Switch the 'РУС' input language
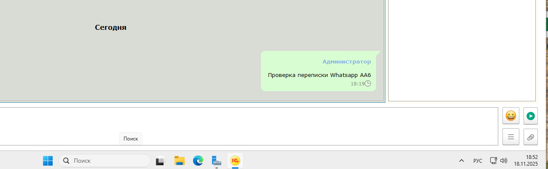548x169 pixels. click(x=478, y=161)
